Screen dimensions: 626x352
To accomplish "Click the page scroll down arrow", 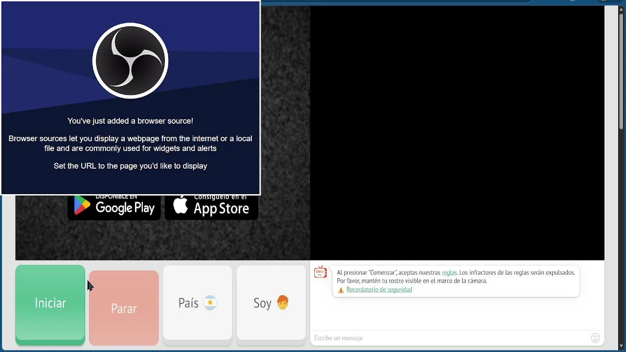I will click(621, 346).
